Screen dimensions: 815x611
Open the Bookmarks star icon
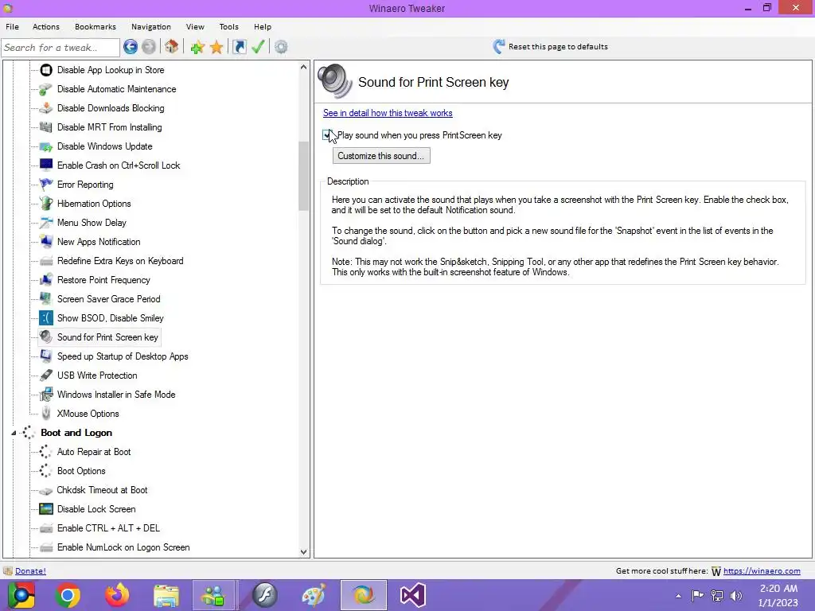click(216, 47)
